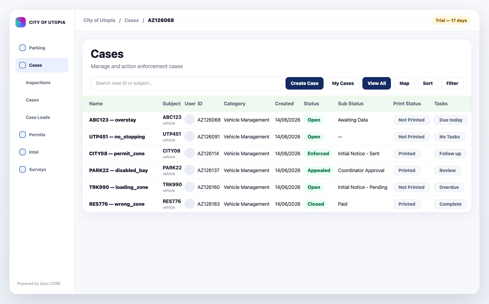Click subject TRK990 vehicle cell
Image resolution: width=489 pixels, height=304 pixels.
[172, 187]
